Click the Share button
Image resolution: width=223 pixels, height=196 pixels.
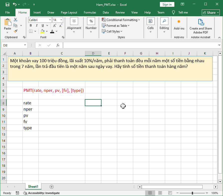210,12
